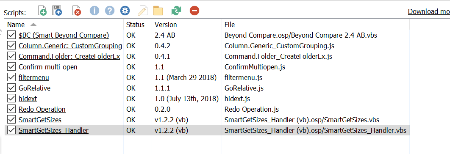Click the edit script pencil icon
450x154 pixels.
pyautogui.click(x=143, y=11)
